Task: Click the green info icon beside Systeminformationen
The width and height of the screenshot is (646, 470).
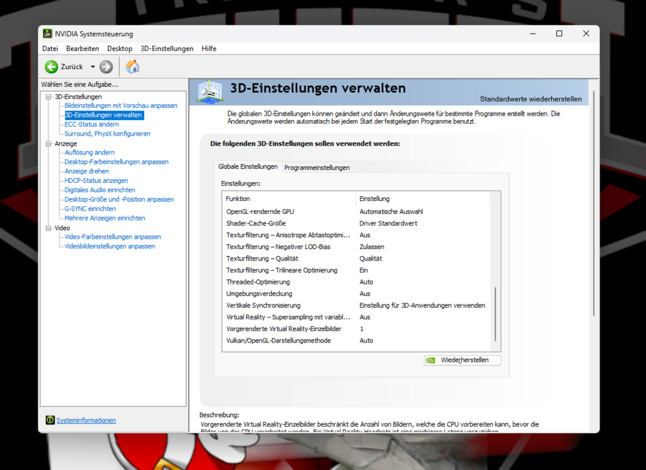Action: click(50, 420)
